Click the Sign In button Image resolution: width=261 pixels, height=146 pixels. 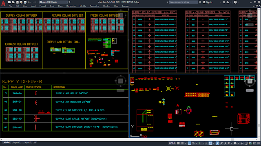click(x=208, y=2)
